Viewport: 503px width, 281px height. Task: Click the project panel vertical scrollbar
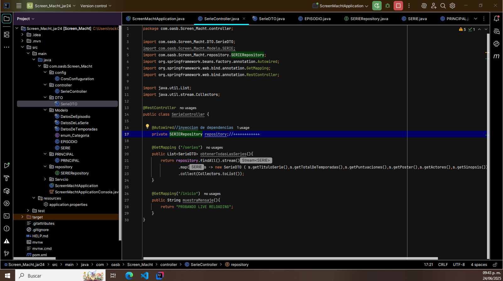120,133
